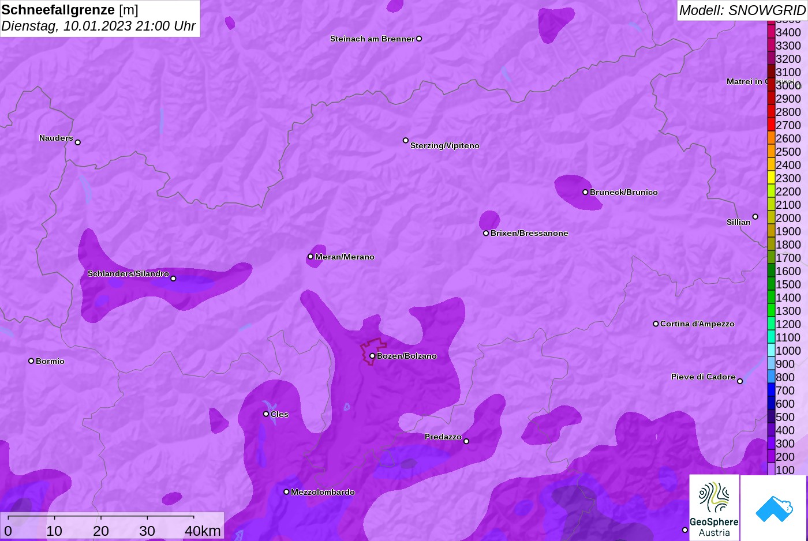
Task: Click the Sterzing/Vipiteno marker dot
Action: click(406, 140)
